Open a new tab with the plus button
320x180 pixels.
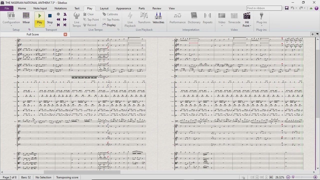coord(312,34)
